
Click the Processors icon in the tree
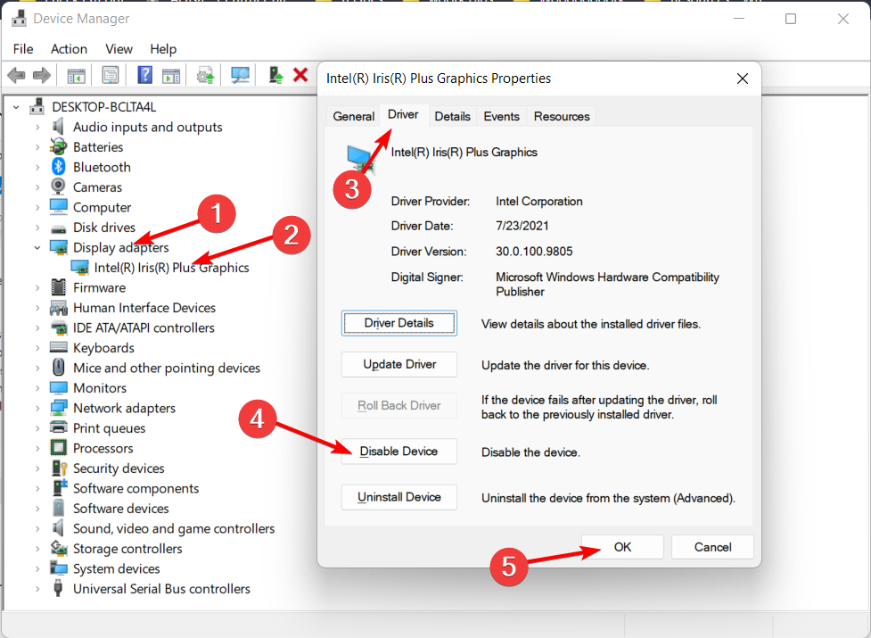[58, 447]
